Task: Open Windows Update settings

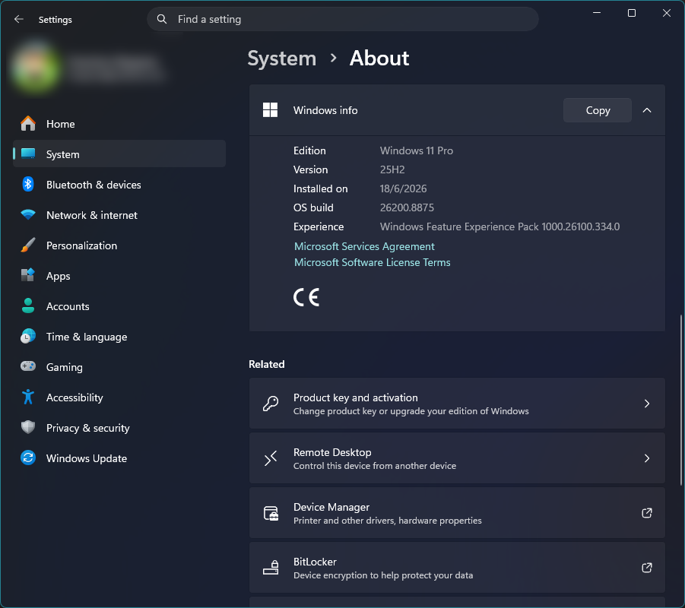Action: [119, 458]
